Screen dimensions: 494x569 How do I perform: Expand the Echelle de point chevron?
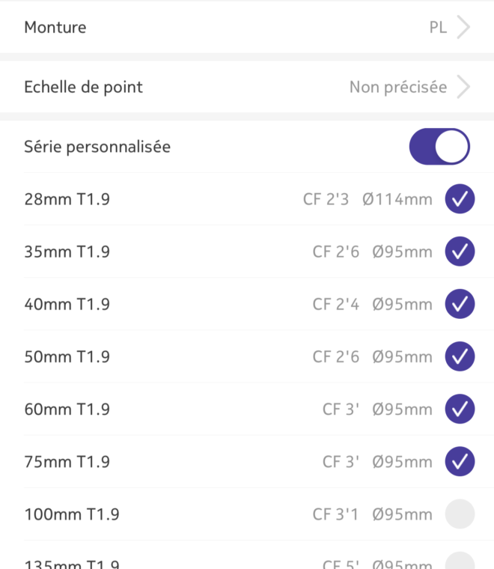(463, 87)
